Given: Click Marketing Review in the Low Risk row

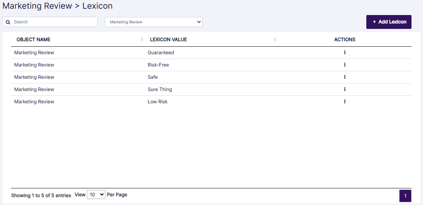Looking at the screenshot, I should point(34,102).
